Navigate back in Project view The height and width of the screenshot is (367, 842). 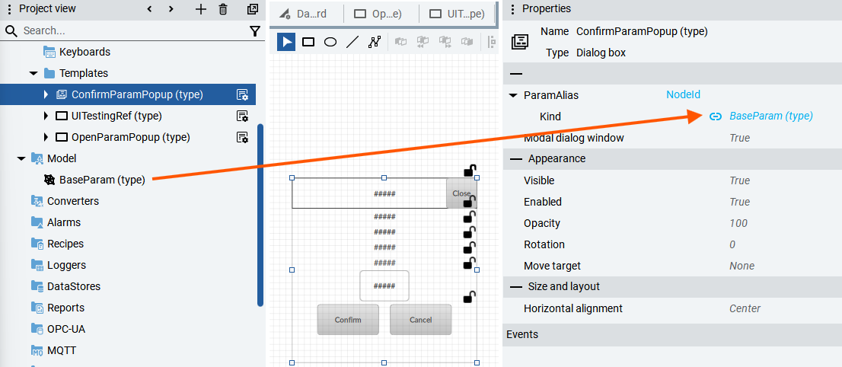(x=149, y=9)
